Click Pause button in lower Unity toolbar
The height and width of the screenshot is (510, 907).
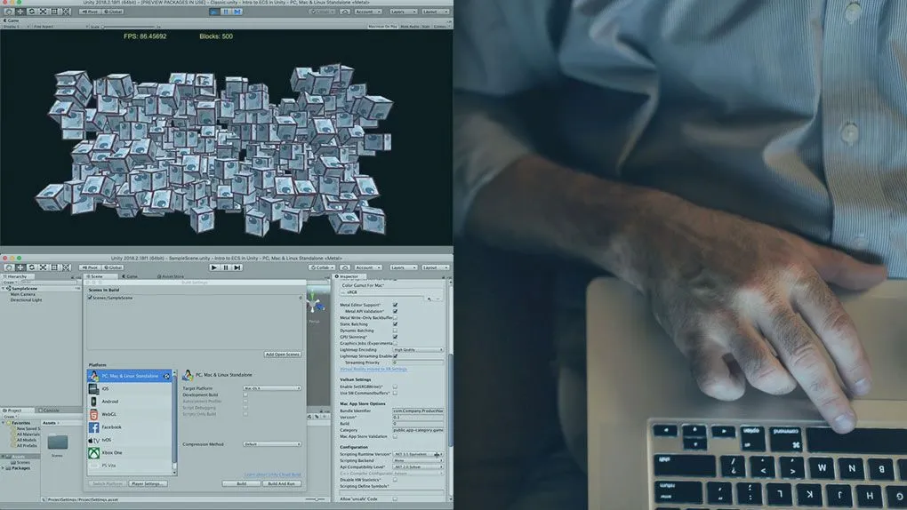(x=226, y=267)
